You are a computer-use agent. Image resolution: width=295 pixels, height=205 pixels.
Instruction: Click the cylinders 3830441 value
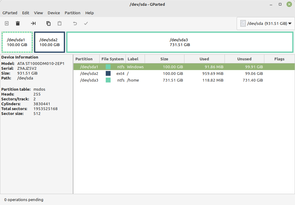(42, 104)
